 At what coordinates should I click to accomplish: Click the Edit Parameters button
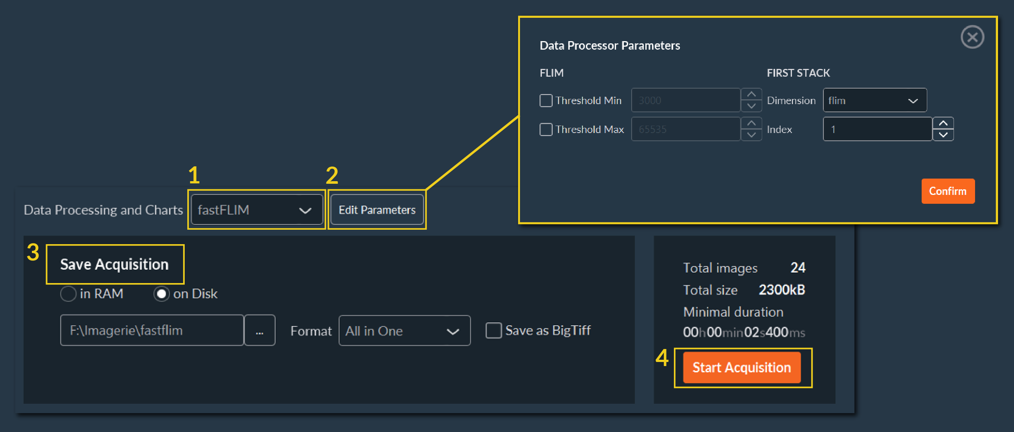[377, 210]
